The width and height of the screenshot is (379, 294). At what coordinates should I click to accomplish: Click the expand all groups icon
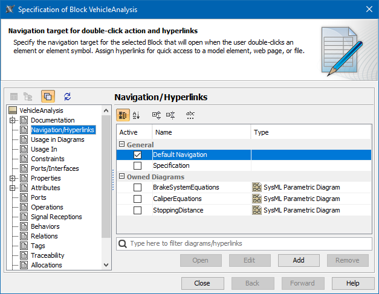click(156, 115)
